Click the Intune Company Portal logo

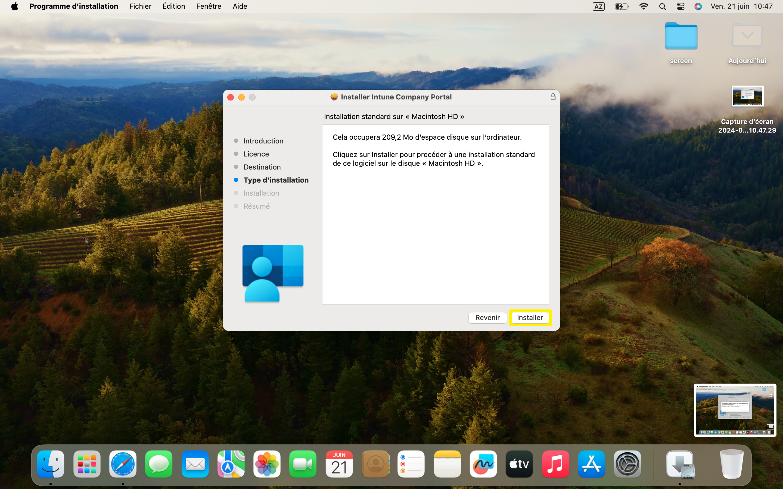coord(273,273)
